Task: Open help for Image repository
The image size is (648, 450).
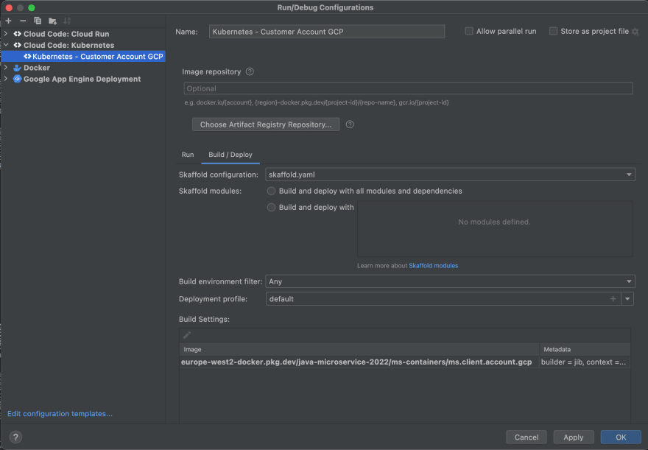Action: [x=250, y=71]
